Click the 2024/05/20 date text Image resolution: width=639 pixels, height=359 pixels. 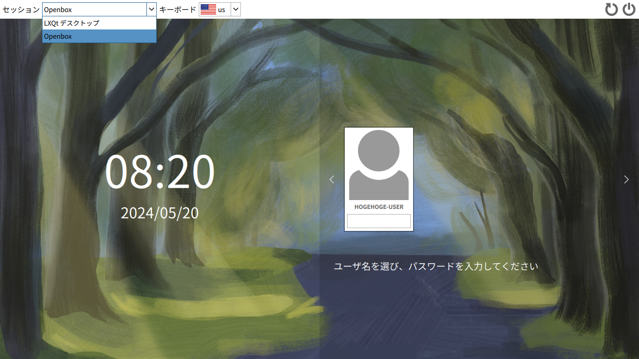click(160, 213)
